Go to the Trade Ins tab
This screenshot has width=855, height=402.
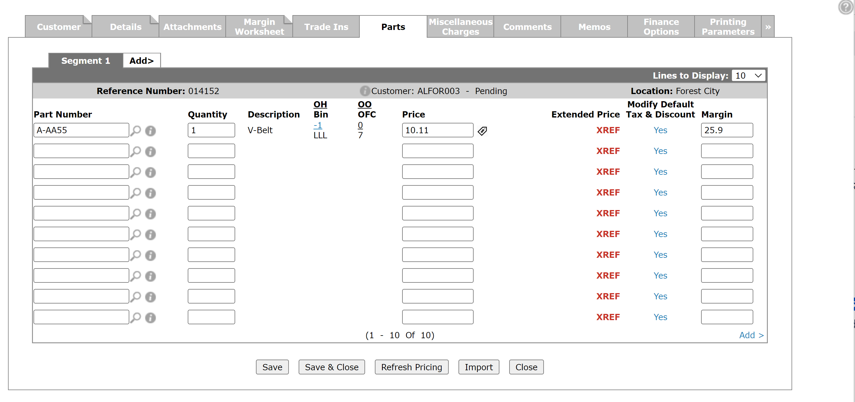[326, 27]
